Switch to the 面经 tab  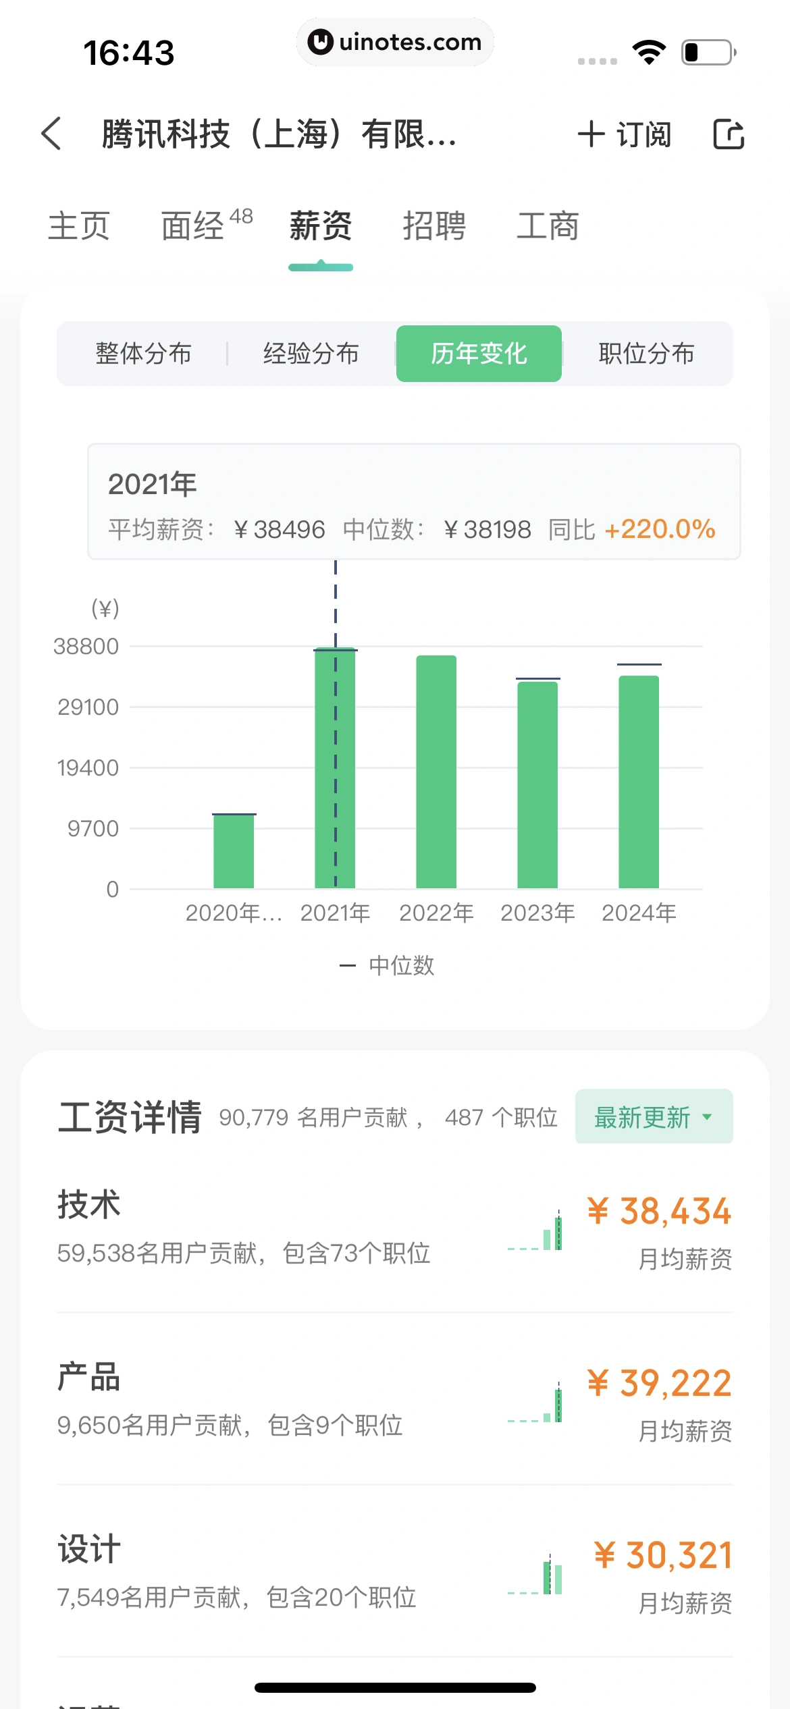207,225
